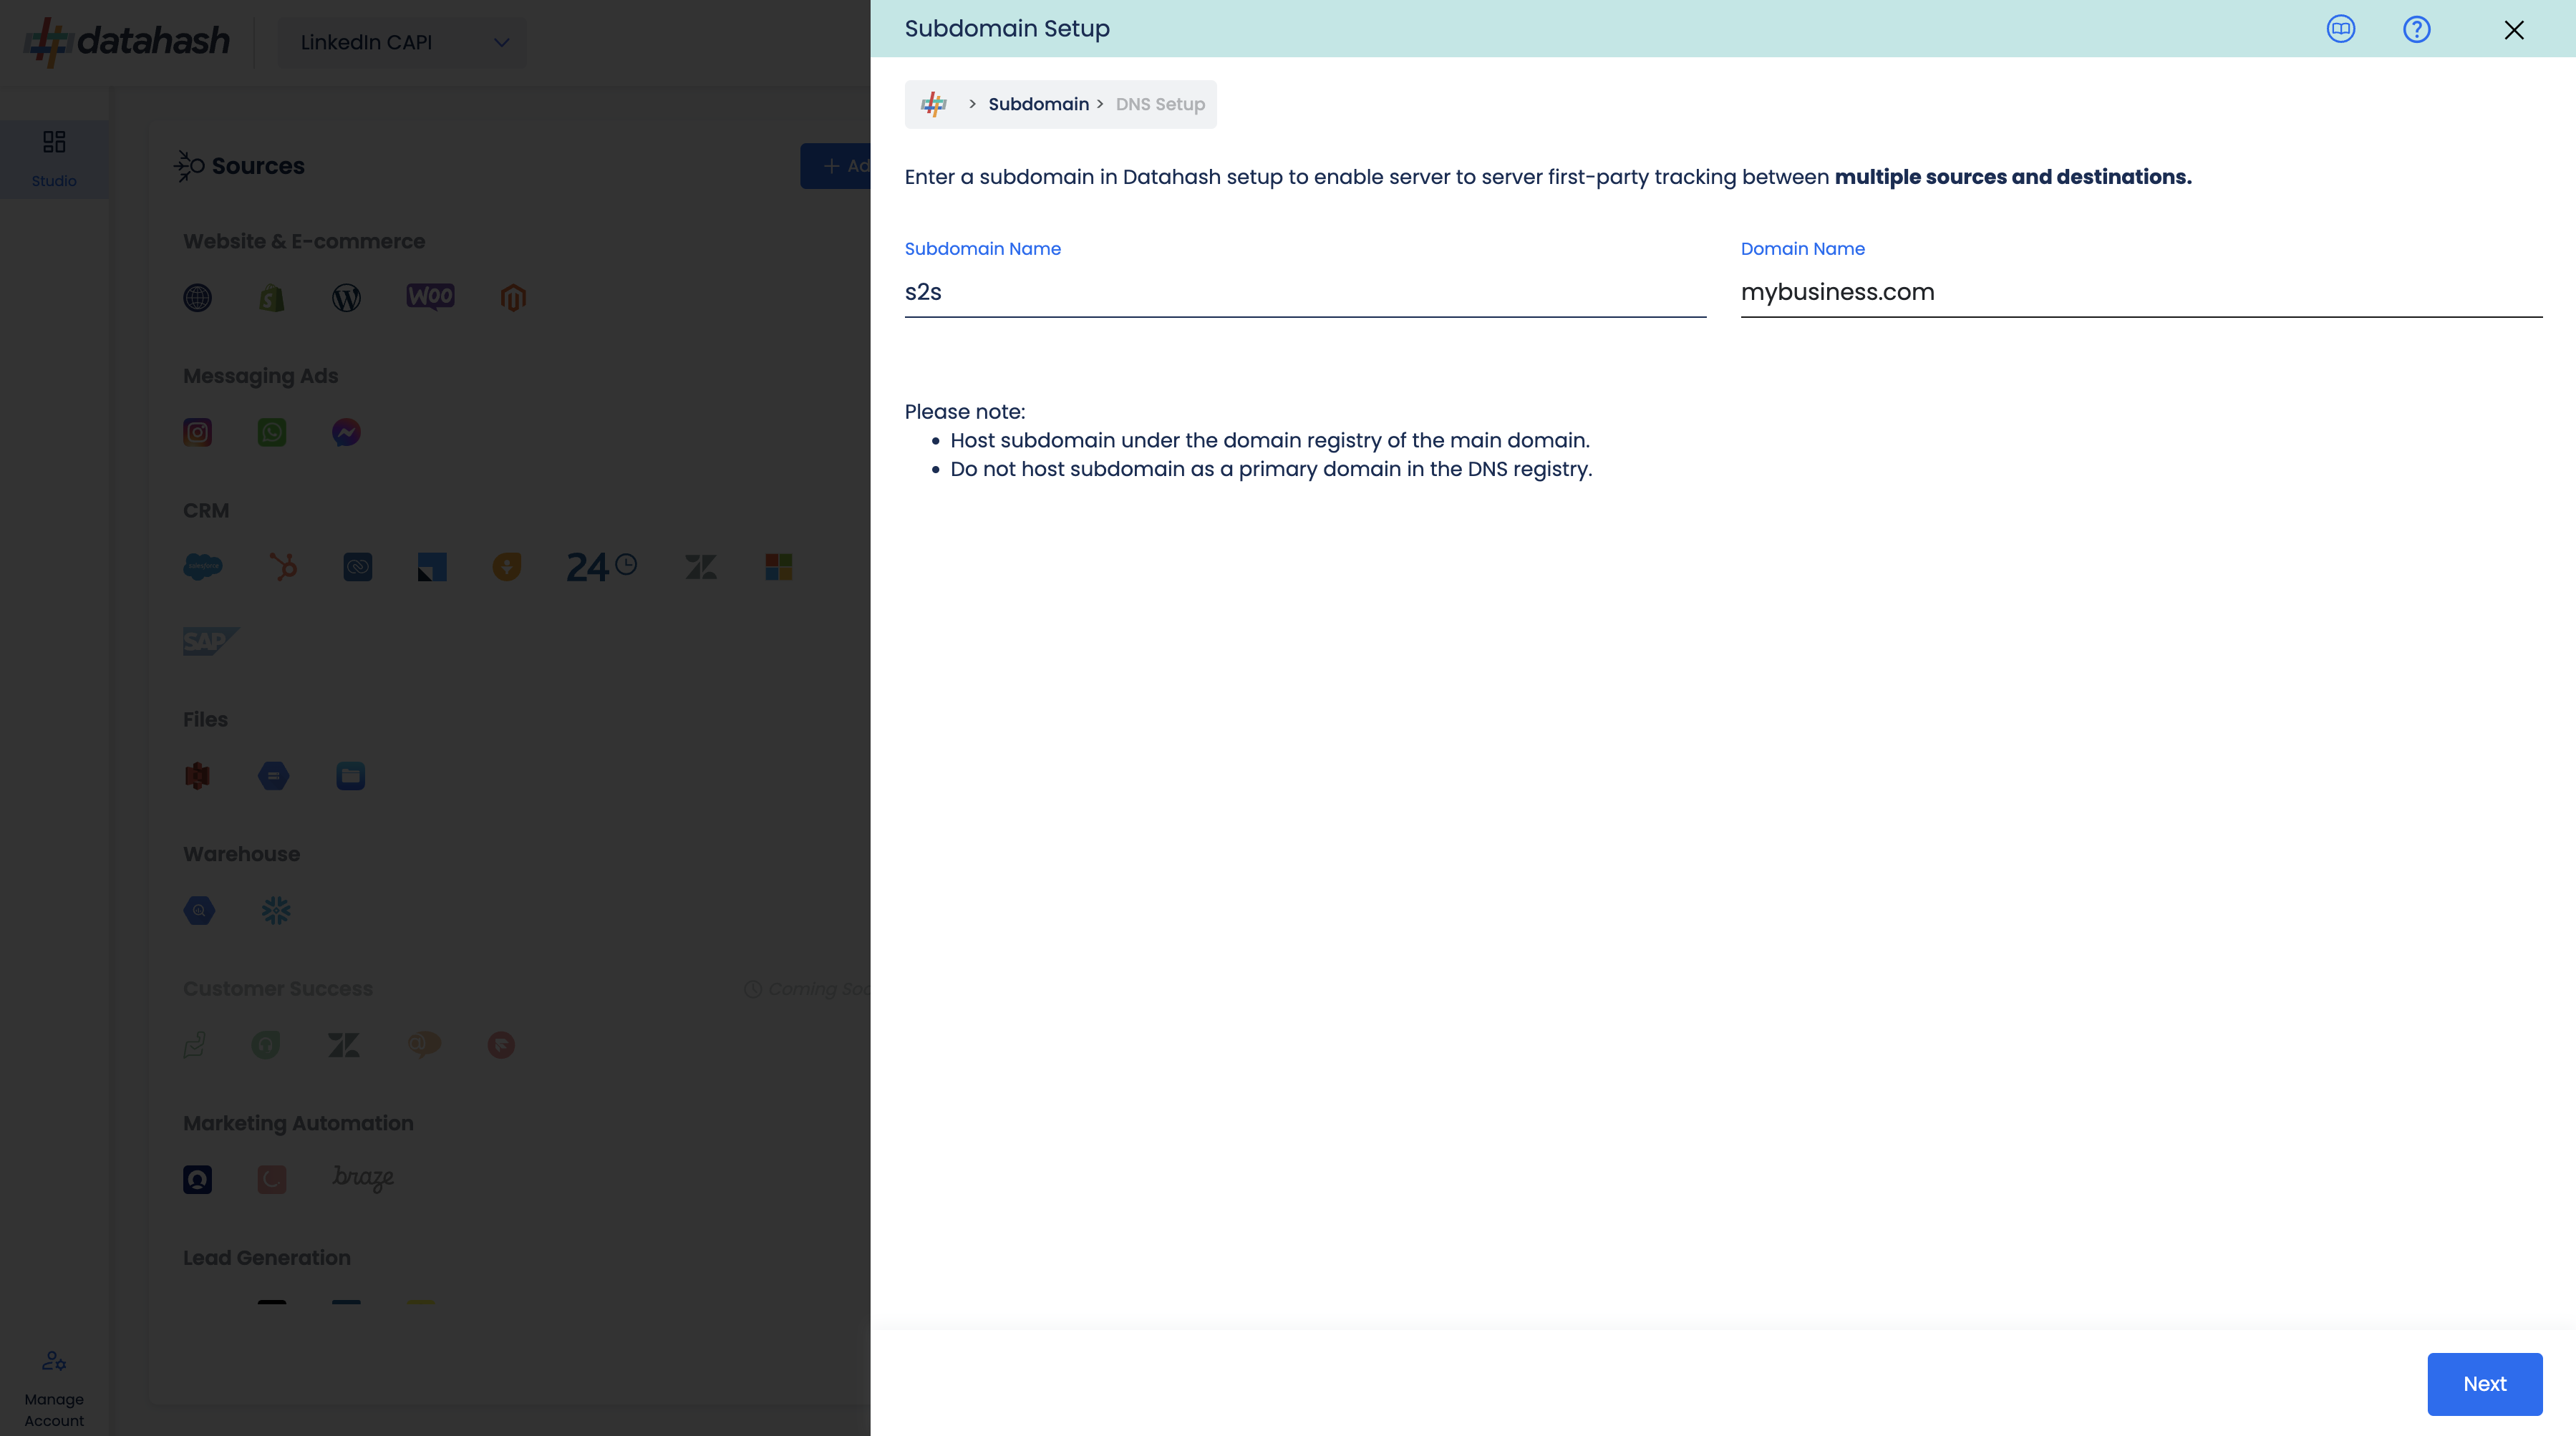
Task: Click the Domain Name input field
Action: (2141, 292)
